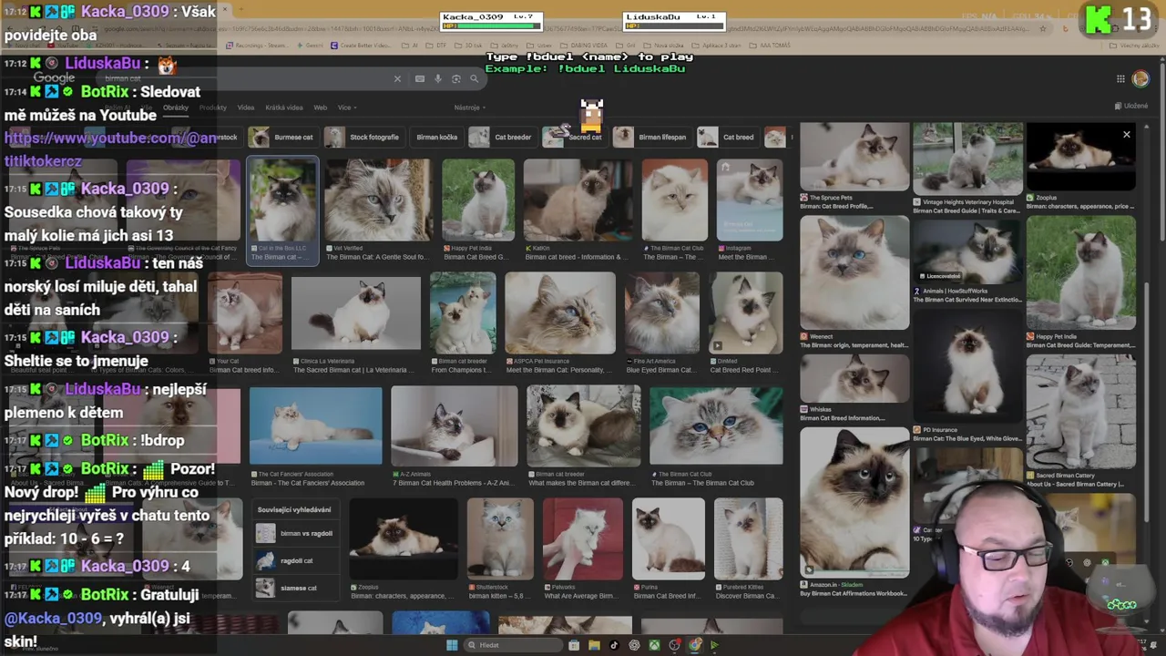1166x656 pixels.
Task: Open ASPCA Pet Insurance Meet the Birman image
Action: [x=560, y=313]
